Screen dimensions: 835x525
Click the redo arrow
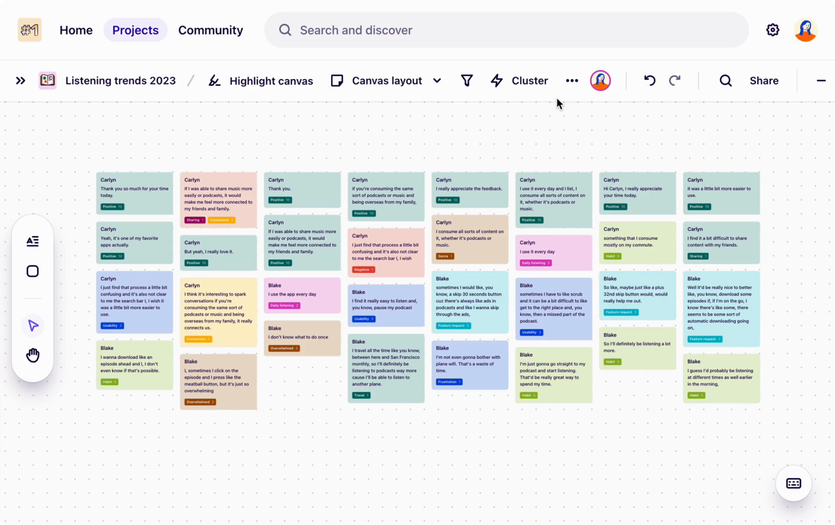[675, 80]
